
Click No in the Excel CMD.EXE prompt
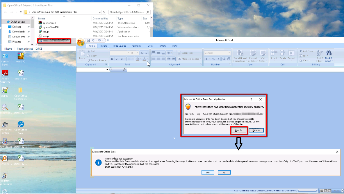tap(224, 173)
